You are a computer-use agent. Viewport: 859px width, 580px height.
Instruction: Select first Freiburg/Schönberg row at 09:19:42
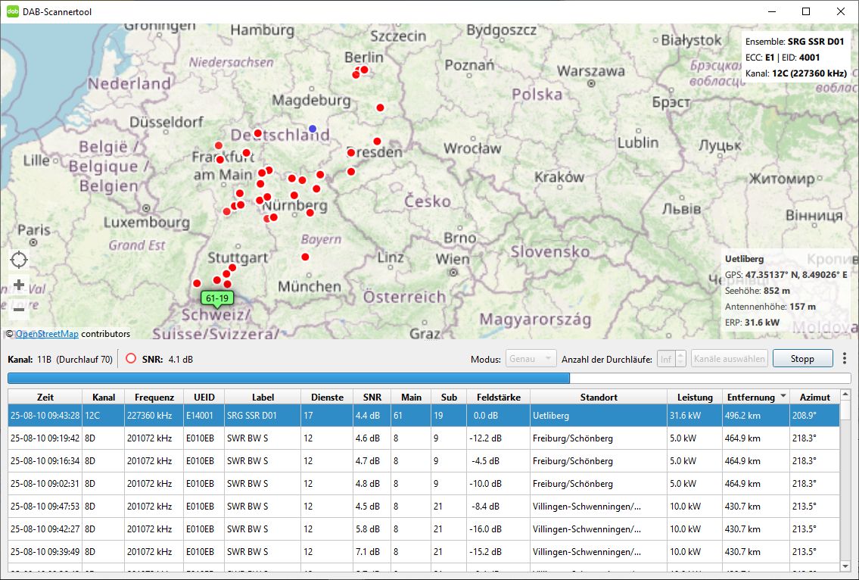424,438
